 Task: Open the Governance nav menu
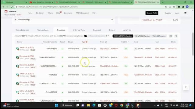pyautogui.click(x=68, y=13)
